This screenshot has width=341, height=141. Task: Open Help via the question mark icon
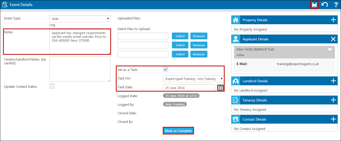click(336, 5)
